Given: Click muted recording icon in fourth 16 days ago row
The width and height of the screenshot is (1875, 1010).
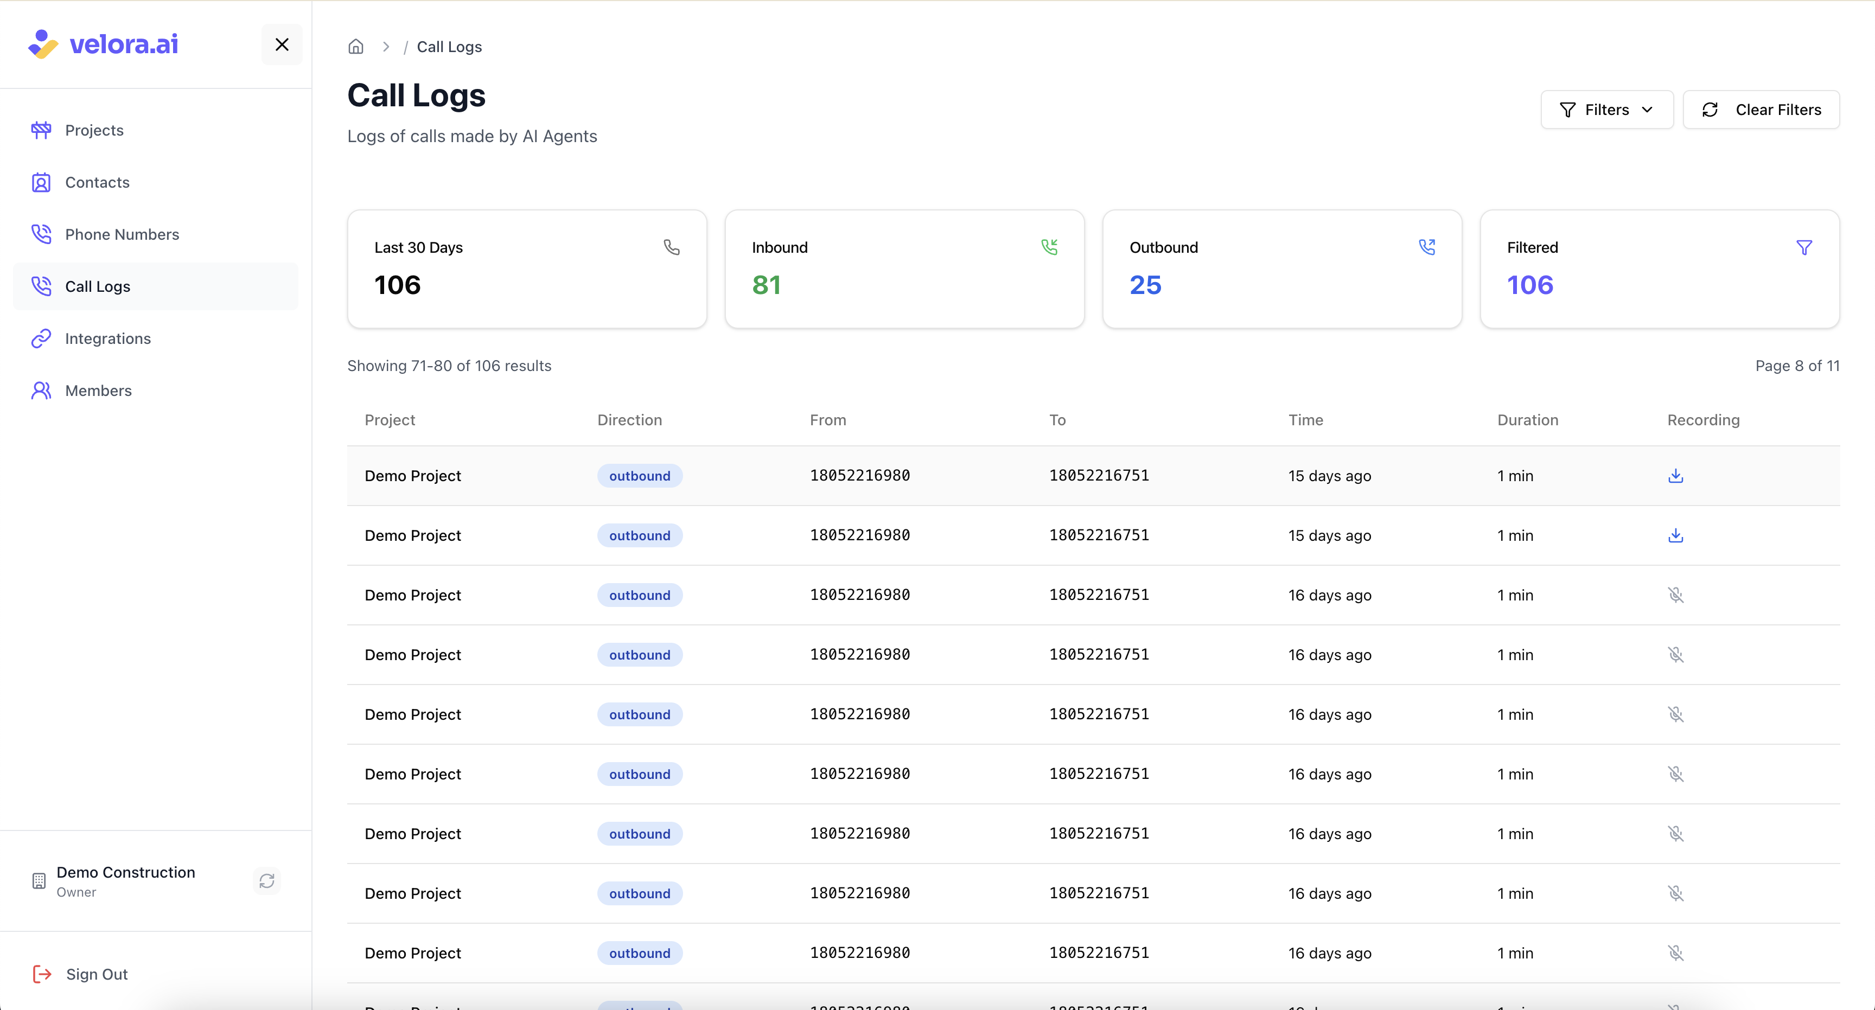Looking at the screenshot, I should (1675, 774).
